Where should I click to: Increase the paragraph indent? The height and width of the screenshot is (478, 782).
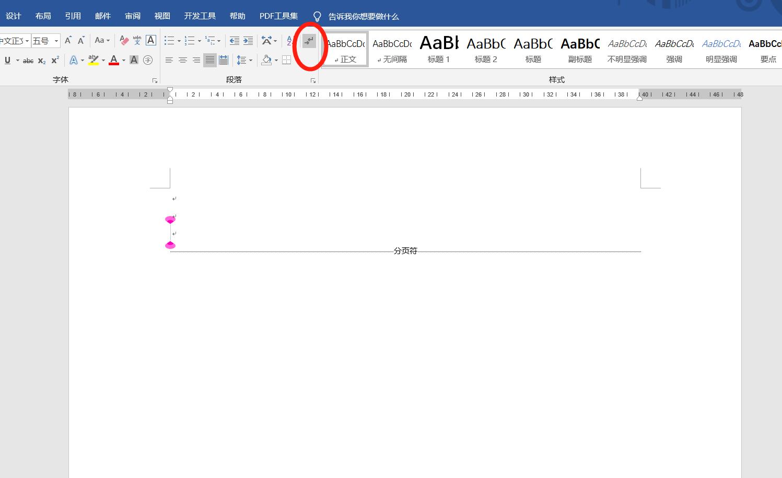click(248, 41)
